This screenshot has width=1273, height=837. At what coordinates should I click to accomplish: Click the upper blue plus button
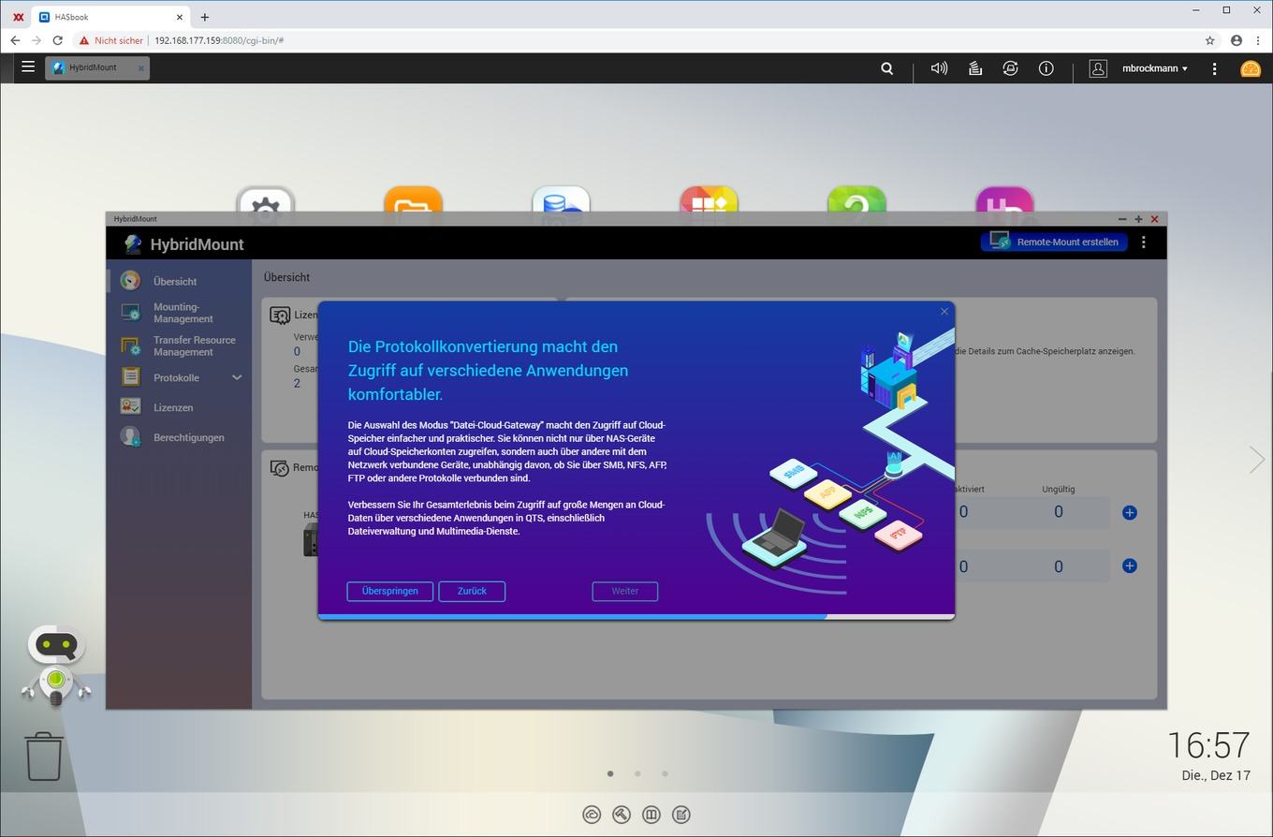coord(1130,512)
